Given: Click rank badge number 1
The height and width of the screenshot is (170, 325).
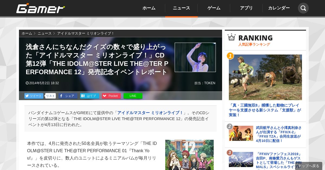Looking at the screenshot, I should 230,56.
